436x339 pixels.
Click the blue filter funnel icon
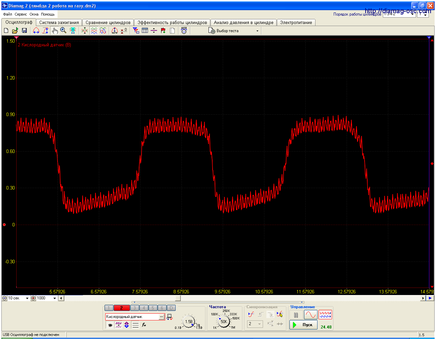coord(136,31)
